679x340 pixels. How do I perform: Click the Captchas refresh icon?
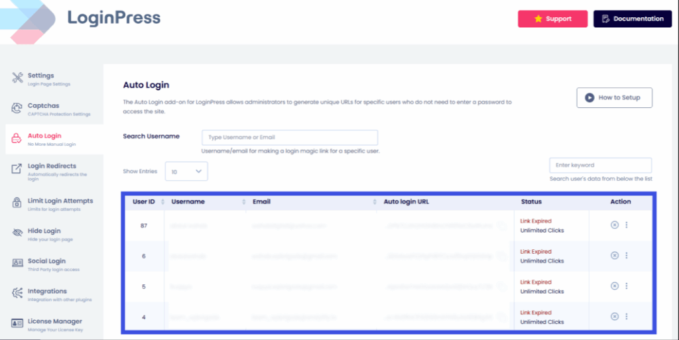pos(17,108)
